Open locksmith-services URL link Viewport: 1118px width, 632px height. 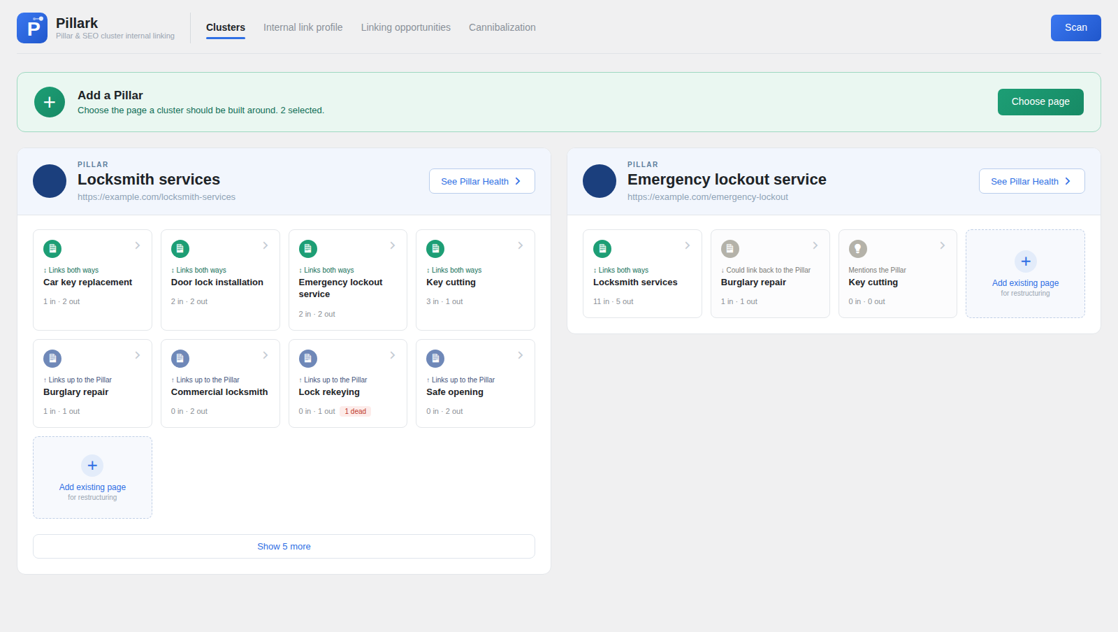pos(157,197)
